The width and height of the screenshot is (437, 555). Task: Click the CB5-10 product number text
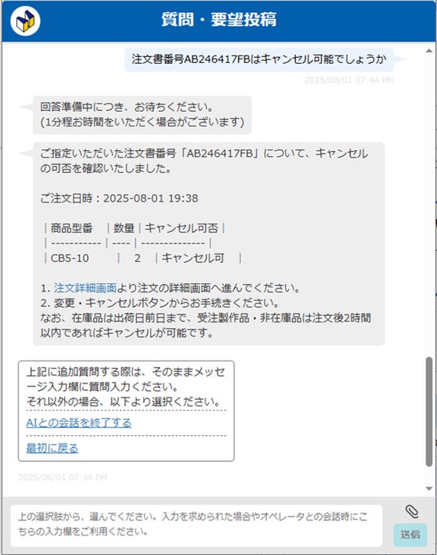tap(69, 259)
